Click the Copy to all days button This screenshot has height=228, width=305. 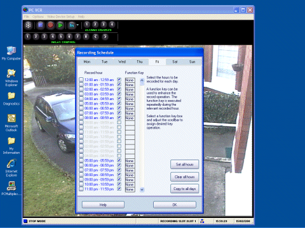click(x=184, y=189)
